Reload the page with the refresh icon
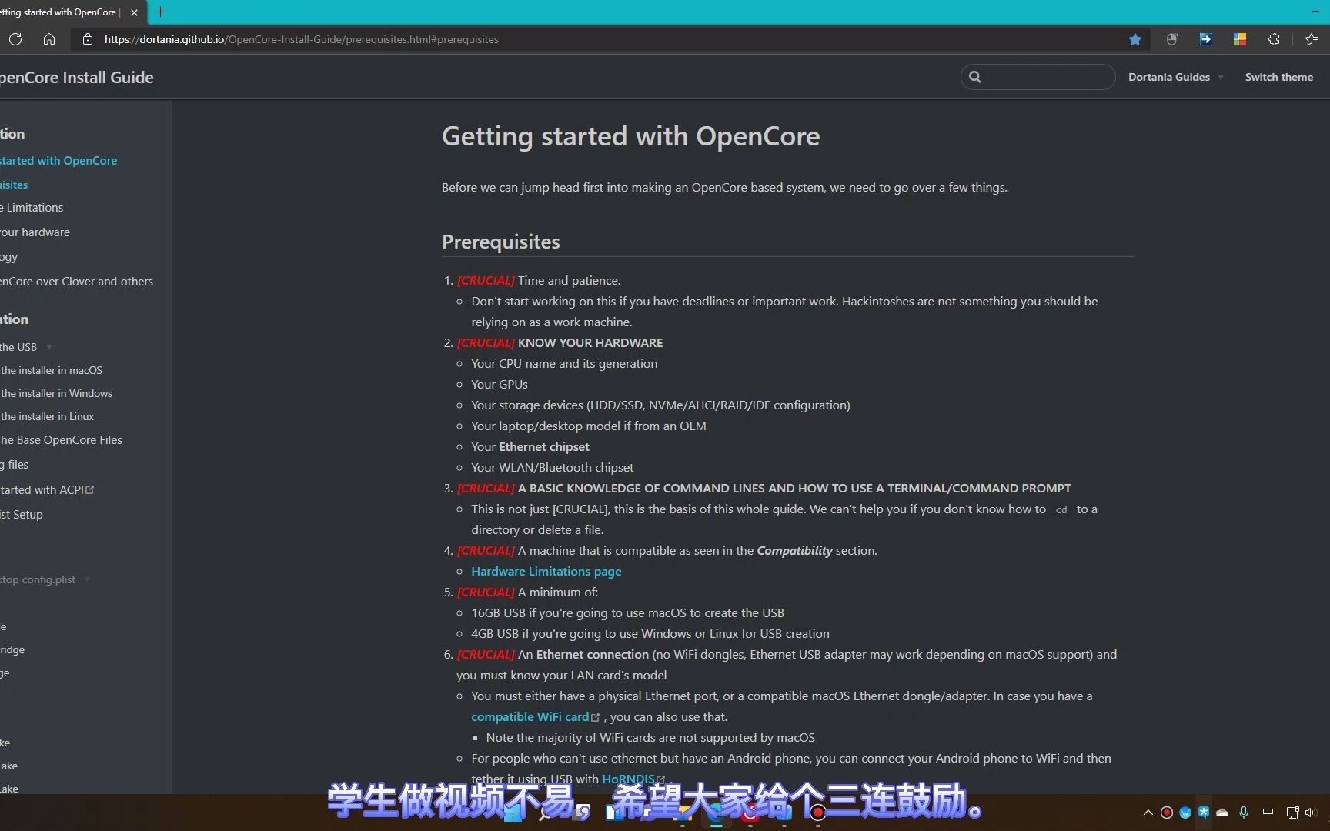This screenshot has height=831, width=1330. click(15, 39)
